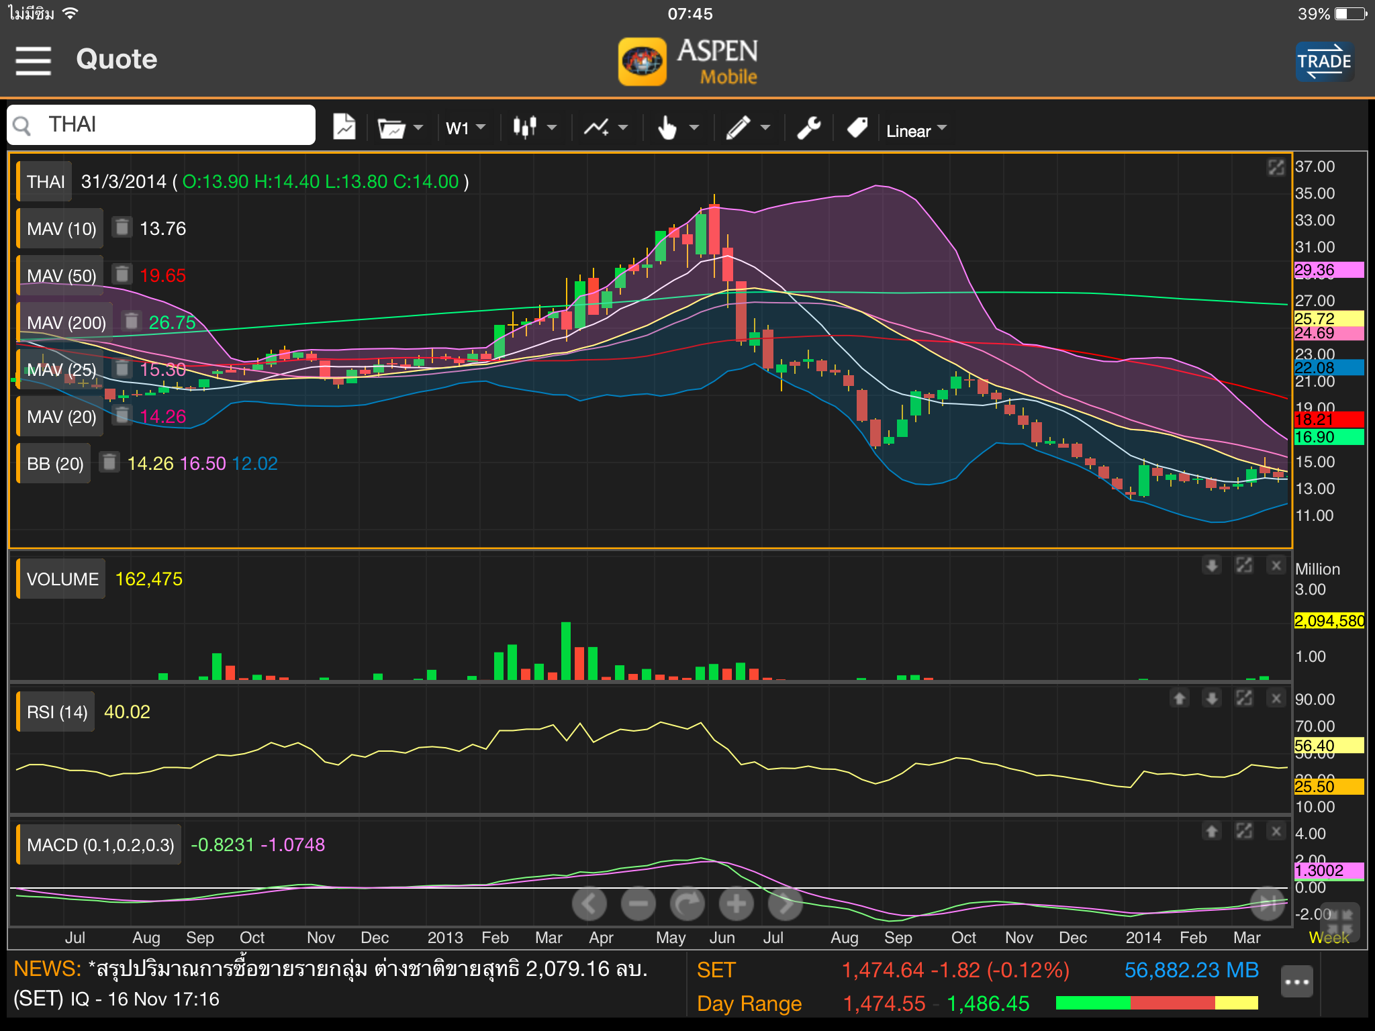Move the RSI panel up

pos(1180,699)
